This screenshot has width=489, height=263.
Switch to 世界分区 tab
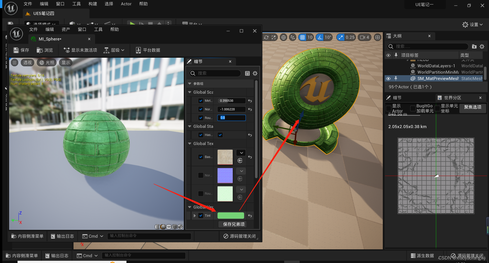coord(452,98)
